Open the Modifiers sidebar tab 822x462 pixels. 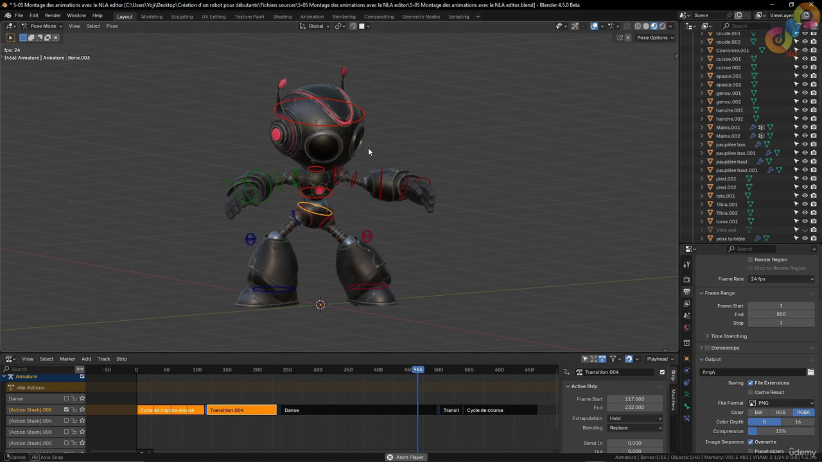[673, 400]
